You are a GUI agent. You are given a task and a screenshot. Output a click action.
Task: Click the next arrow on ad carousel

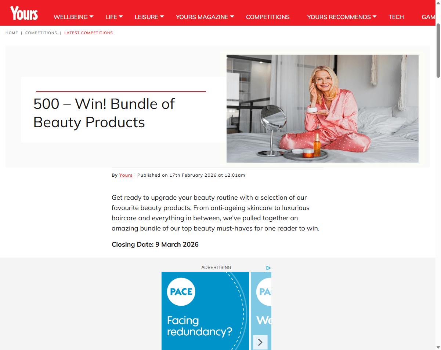point(260,342)
